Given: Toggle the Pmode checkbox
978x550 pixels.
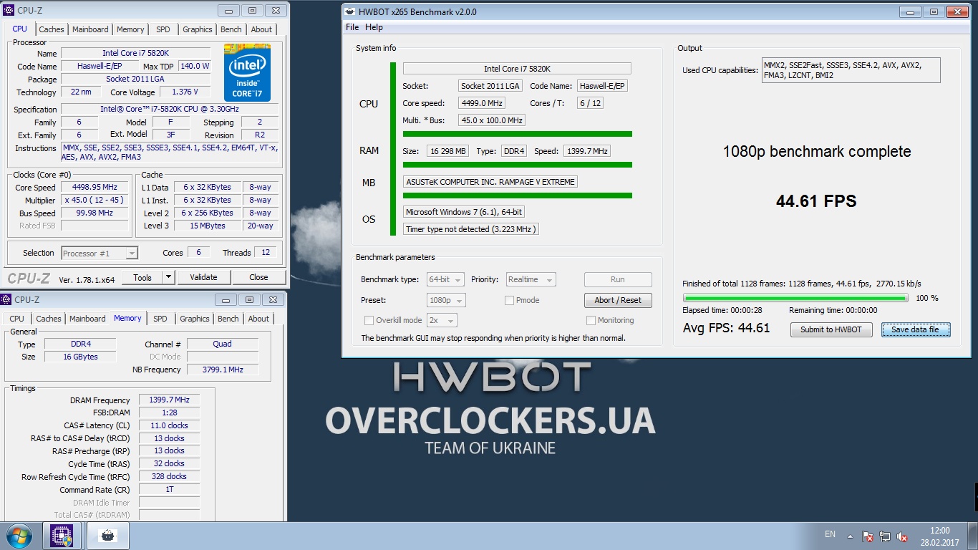Looking at the screenshot, I should coord(509,300).
